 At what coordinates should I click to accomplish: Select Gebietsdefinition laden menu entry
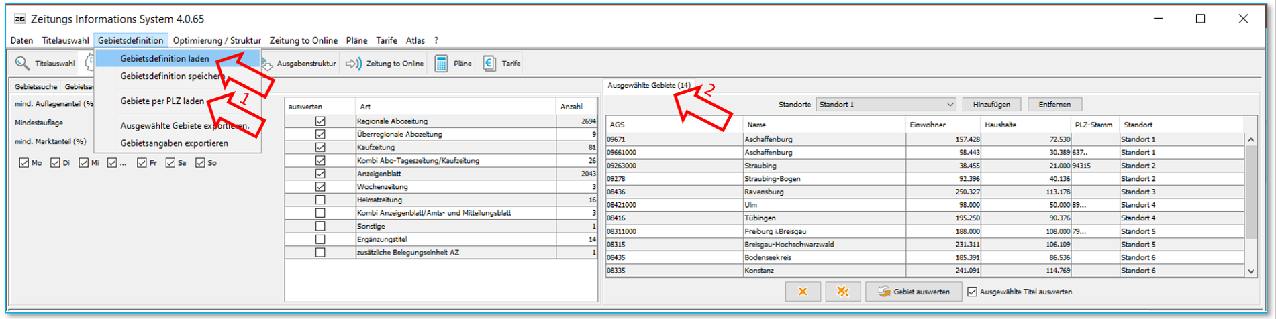pyautogui.click(x=164, y=59)
